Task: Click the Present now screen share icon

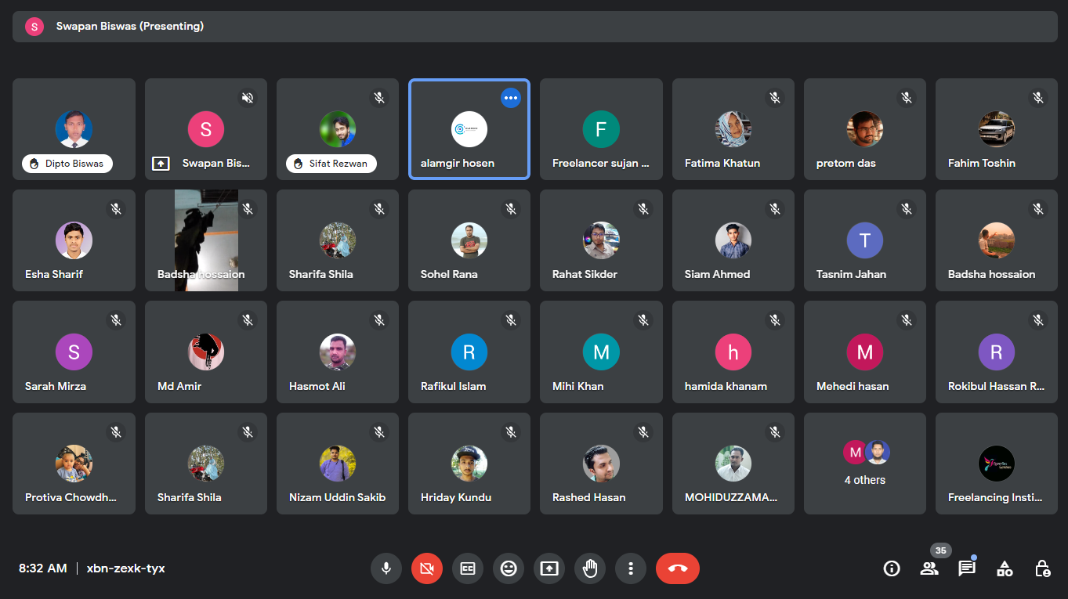Action: coord(549,568)
